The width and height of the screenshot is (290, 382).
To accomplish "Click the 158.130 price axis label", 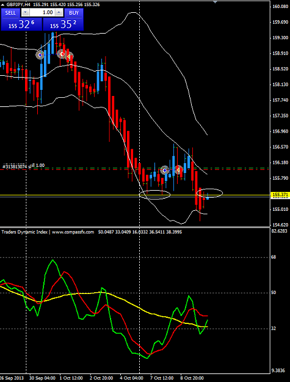I will tap(281, 84).
